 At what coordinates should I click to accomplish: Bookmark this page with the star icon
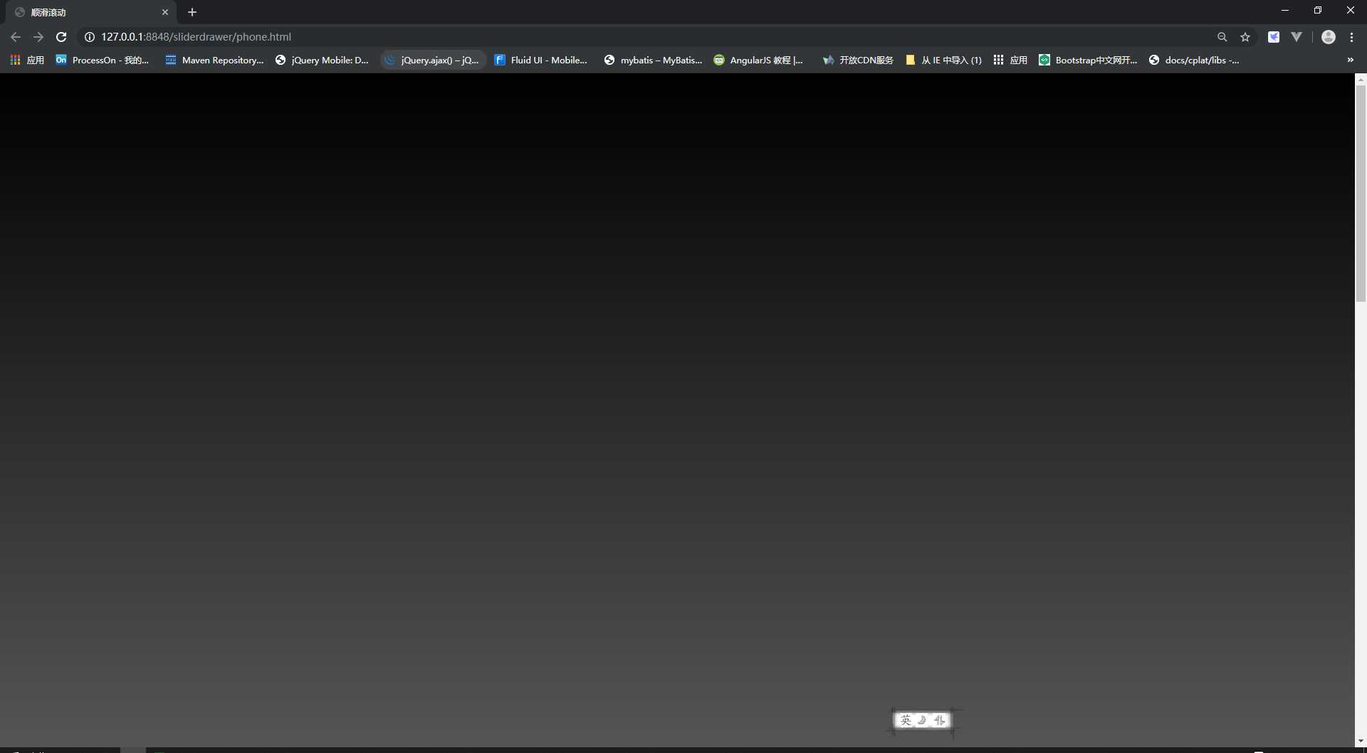coord(1245,37)
